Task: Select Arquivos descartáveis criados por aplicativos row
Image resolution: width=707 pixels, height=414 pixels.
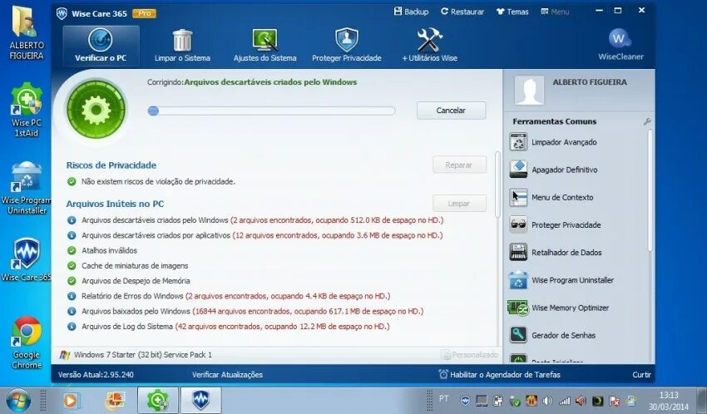Action: click(255, 235)
